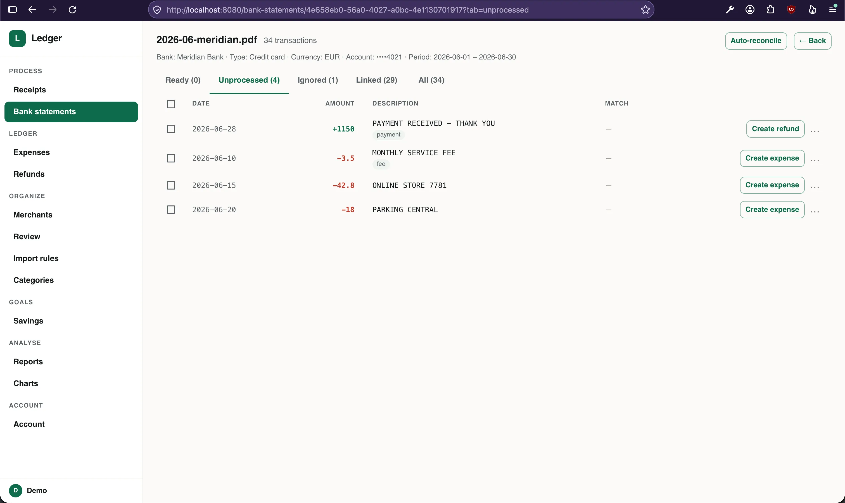
Task: Click the browser forward arrow icon
Action: [52, 9]
